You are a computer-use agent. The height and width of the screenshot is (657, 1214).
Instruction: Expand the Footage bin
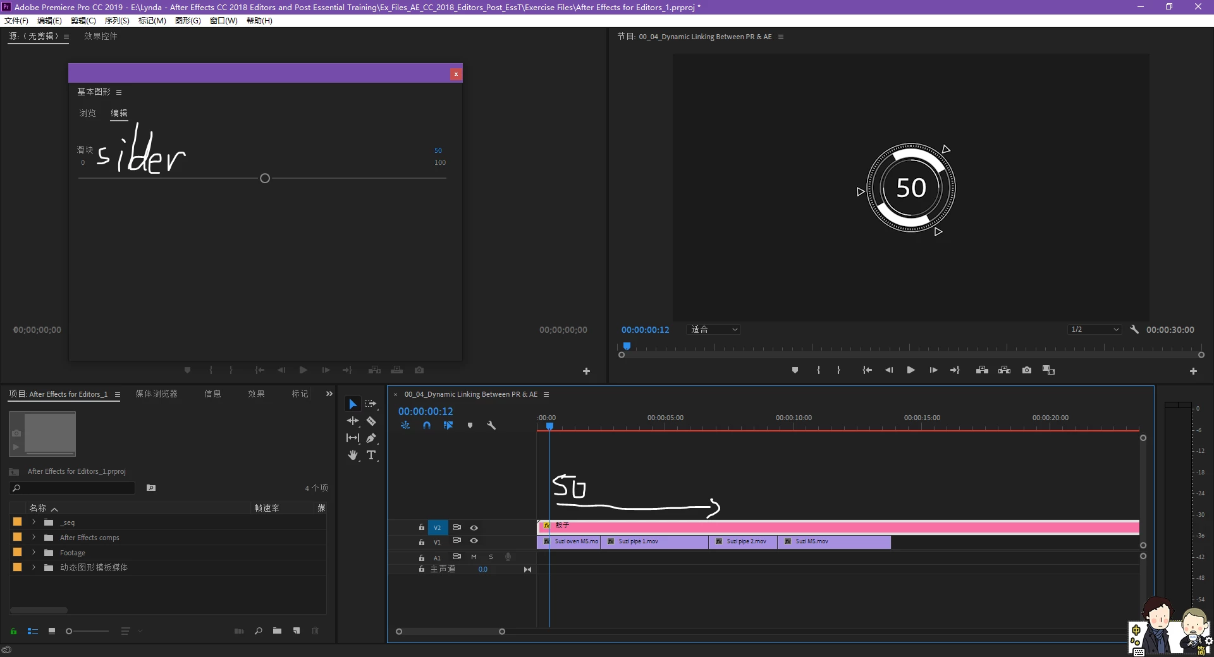click(34, 552)
